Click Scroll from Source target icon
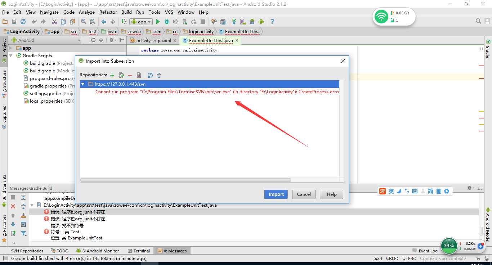Screen dimensions: 492x265 point(93,40)
